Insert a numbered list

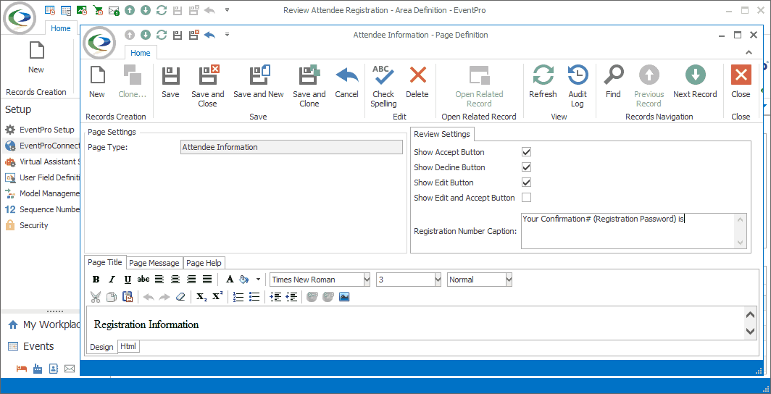238,297
